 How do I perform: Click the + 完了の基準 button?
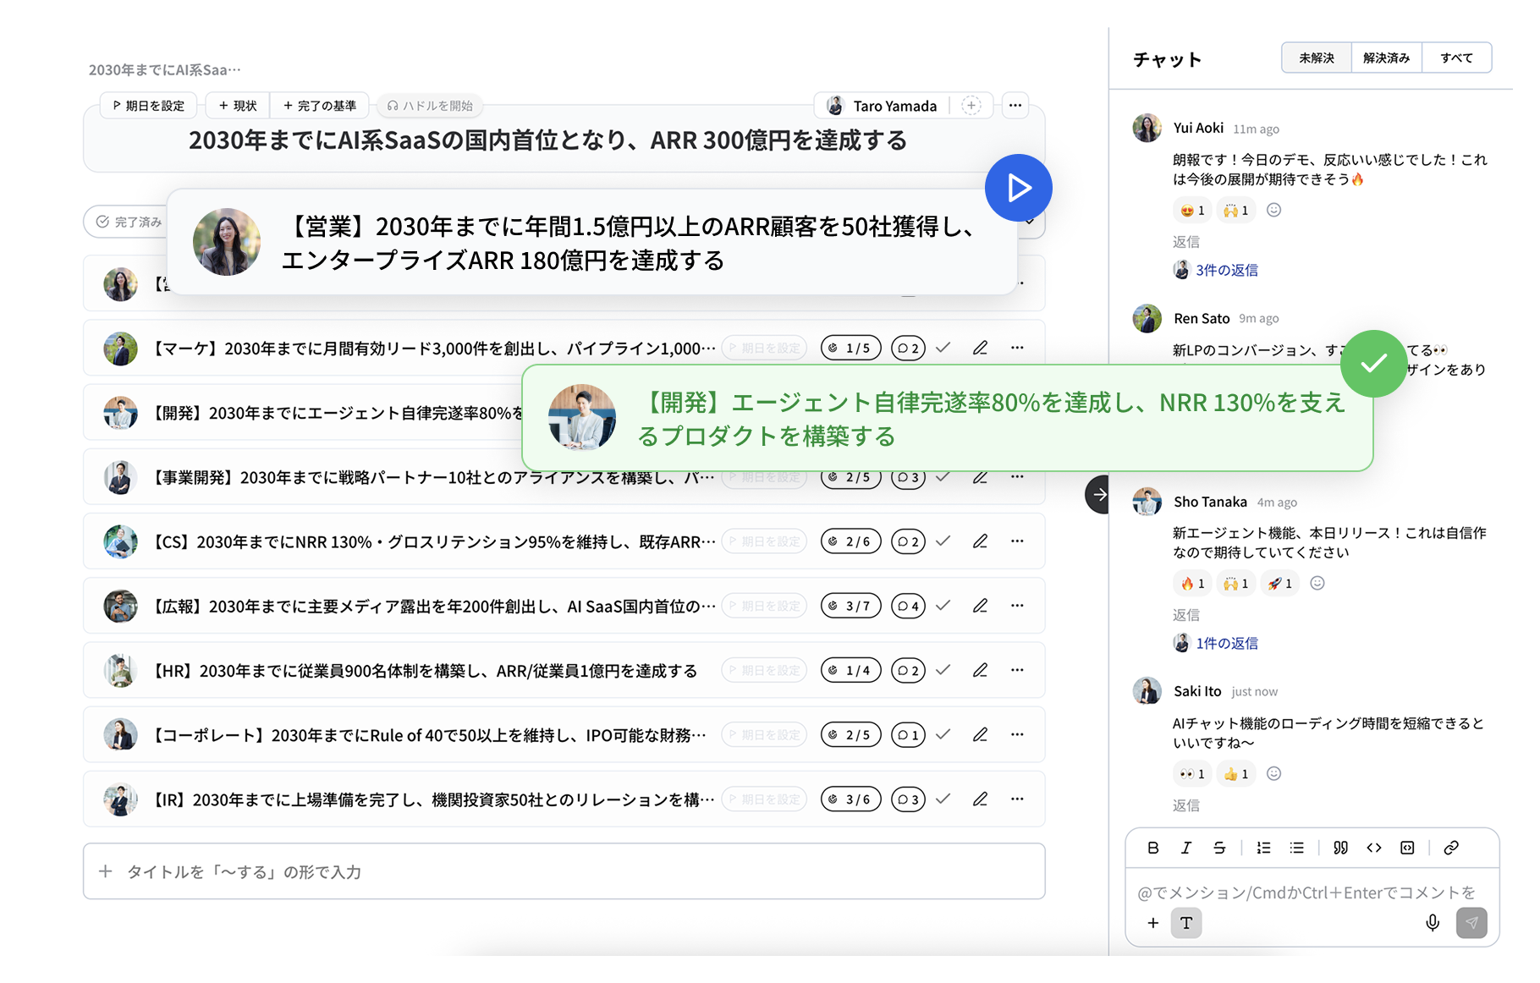click(320, 106)
